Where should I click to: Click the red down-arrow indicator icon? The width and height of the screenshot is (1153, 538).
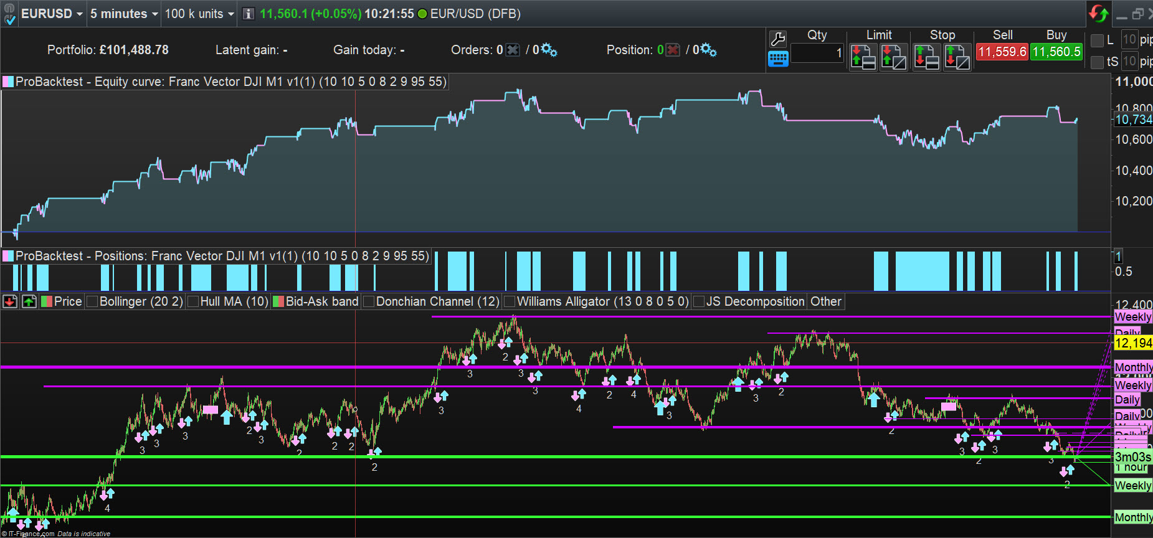click(x=10, y=302)
